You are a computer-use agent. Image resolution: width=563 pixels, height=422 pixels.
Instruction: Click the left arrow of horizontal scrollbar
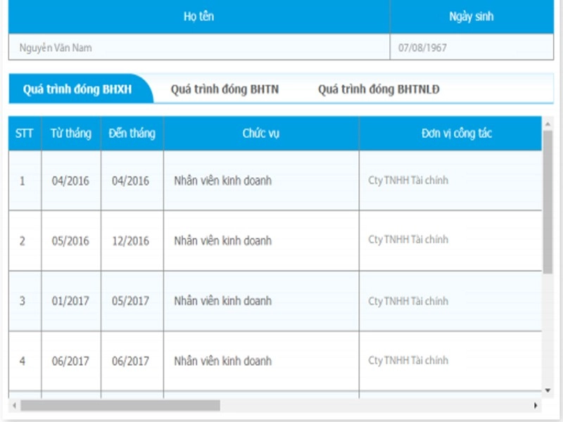13,404
